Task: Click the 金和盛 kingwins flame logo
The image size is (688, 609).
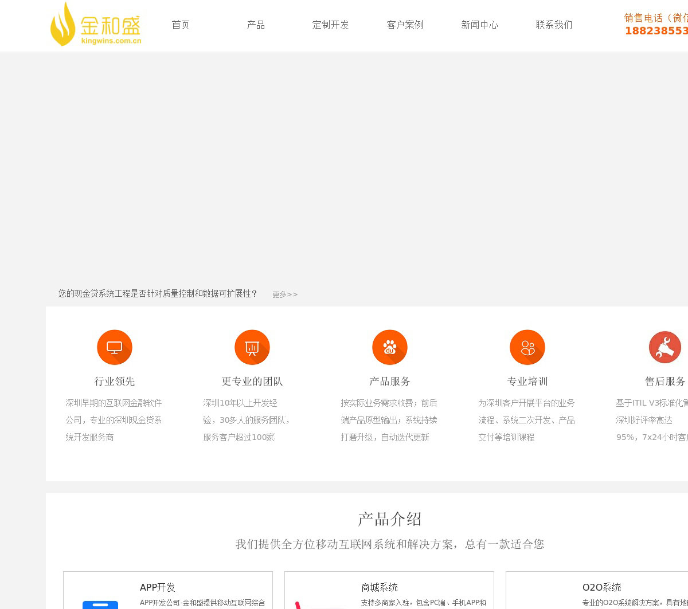Action: coord(95,25)
